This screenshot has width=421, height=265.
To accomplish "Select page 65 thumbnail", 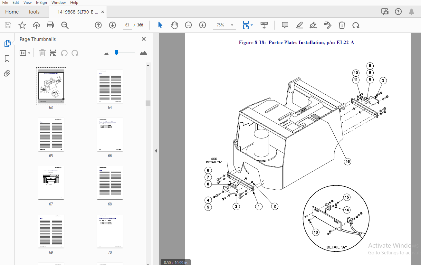I will 51,134.
